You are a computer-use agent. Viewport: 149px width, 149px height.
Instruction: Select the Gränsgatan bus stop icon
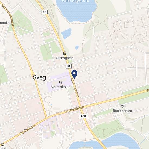pyautogui.click(x=65, y=53)
